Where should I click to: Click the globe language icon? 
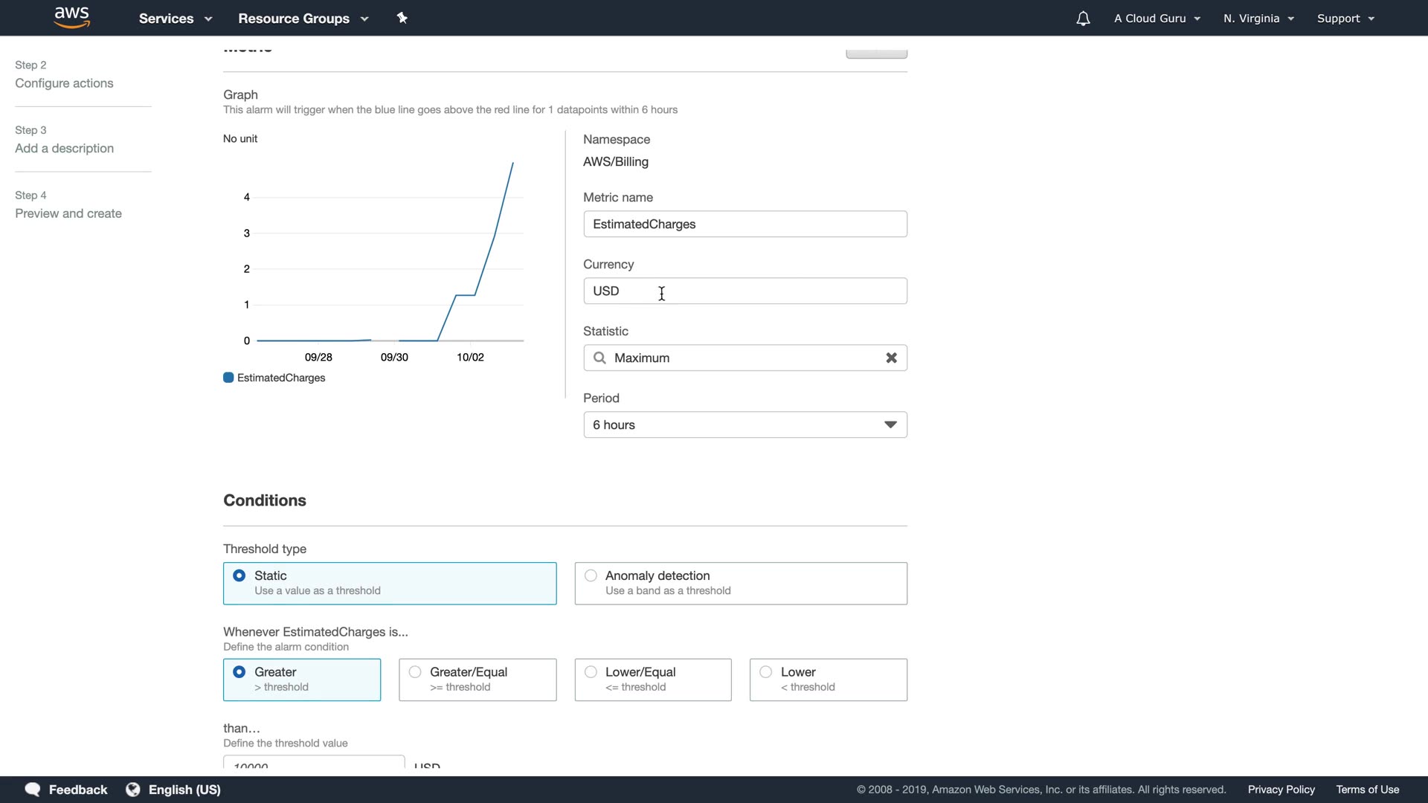pyautogui.click(x=133, y=790)
